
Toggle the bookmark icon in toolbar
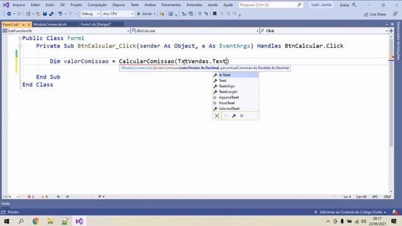point(215,14)
